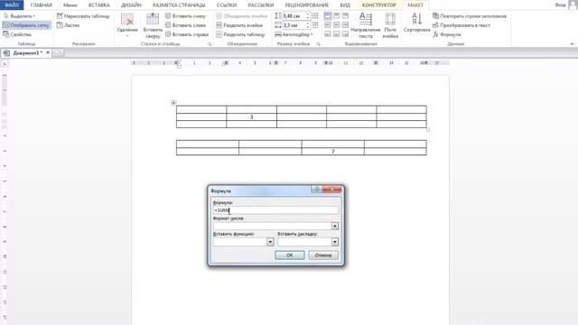
Task: Select the align top-center cell icon
Action: click(x=337, y=16)
